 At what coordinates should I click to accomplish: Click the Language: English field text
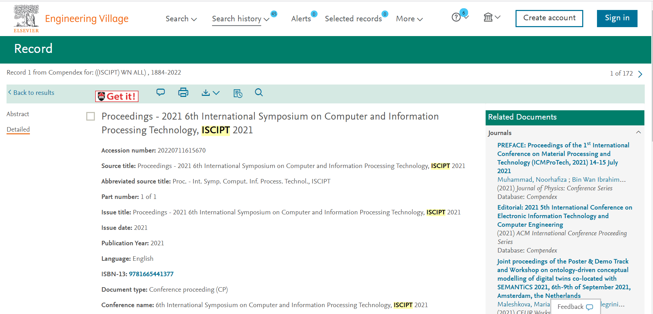(127, 259)
